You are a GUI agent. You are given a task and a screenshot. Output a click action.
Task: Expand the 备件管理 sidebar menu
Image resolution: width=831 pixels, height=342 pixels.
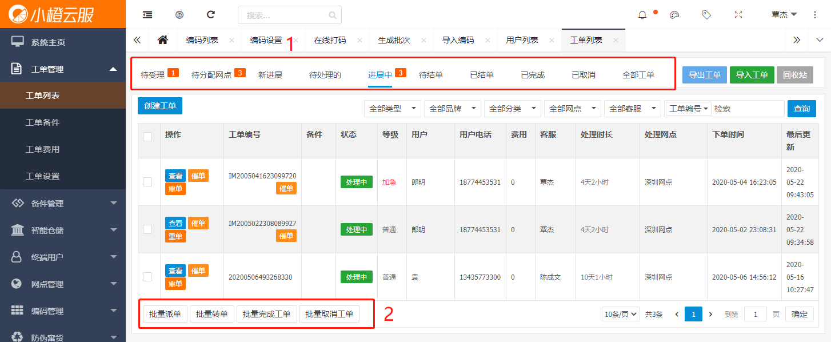coord(63,204)
